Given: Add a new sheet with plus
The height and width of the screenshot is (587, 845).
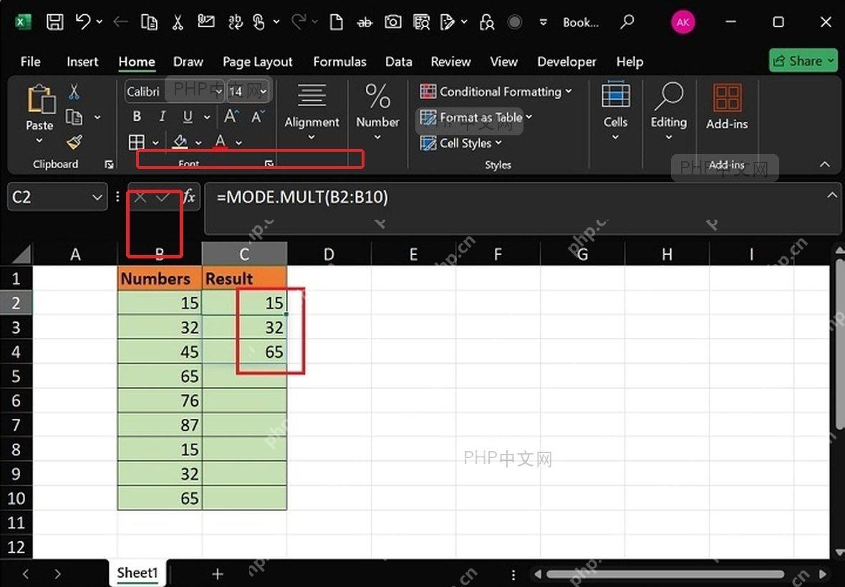Looking at the screenshot, I should coord(218,573).
